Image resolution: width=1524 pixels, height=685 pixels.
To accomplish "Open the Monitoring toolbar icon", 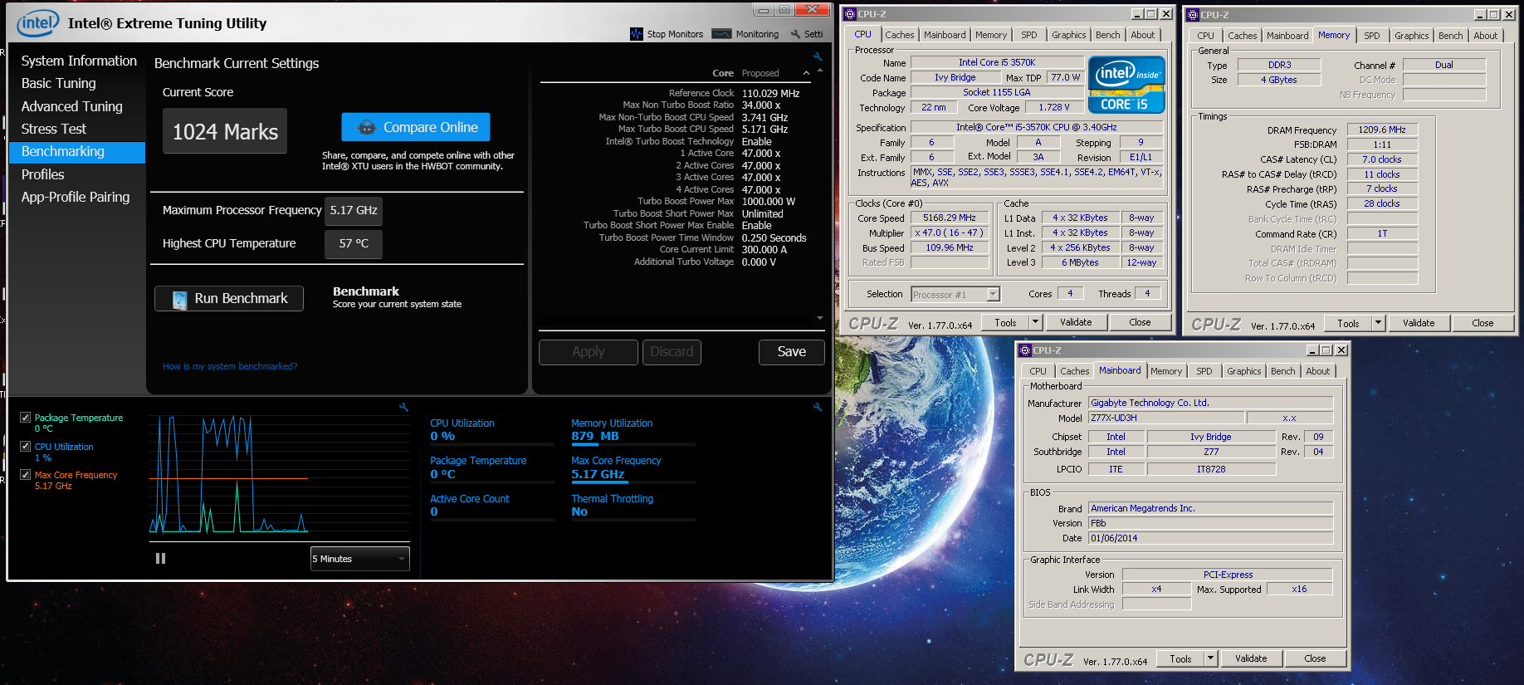I will point(721,34).
